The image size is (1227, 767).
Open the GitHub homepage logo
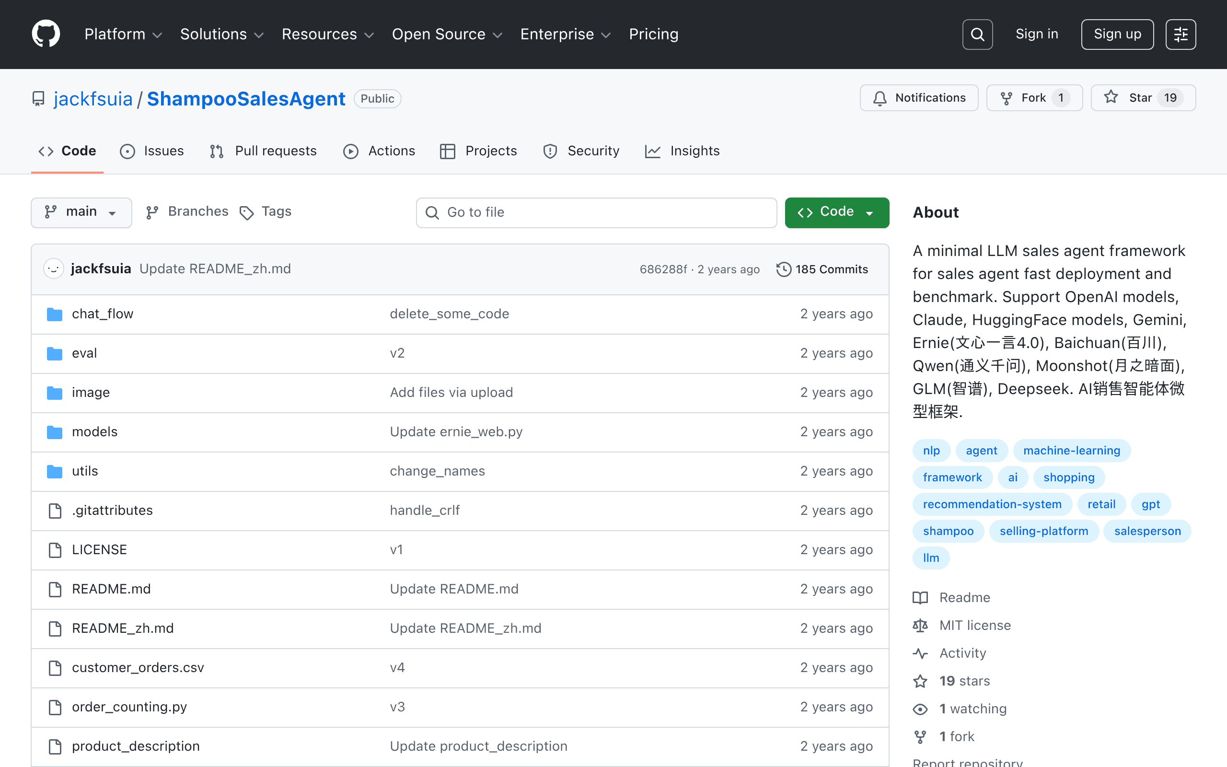[46, 34]
